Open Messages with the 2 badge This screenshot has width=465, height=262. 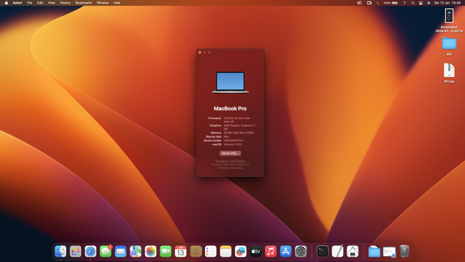click(x=106, y=251)
